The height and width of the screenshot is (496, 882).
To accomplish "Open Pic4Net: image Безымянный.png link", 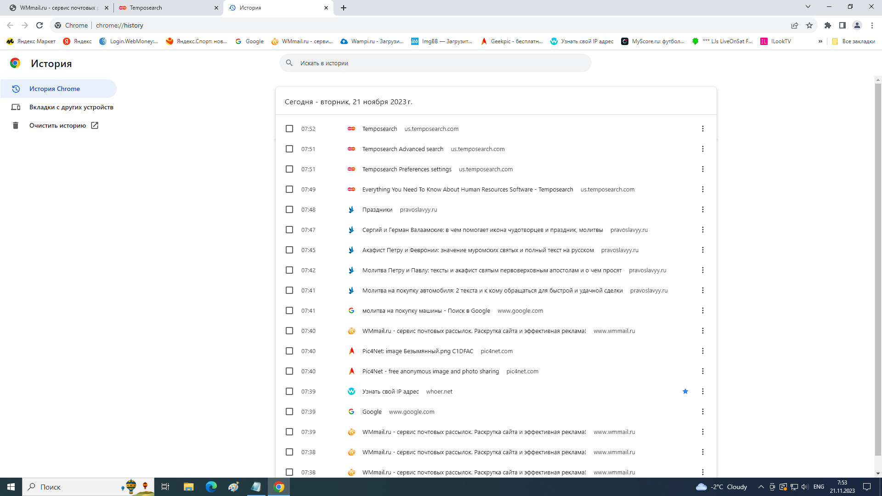I will [x=418, y=351].
